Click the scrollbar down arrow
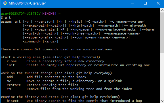Screen dimensions: 164x103 click(x=162, y=101)
